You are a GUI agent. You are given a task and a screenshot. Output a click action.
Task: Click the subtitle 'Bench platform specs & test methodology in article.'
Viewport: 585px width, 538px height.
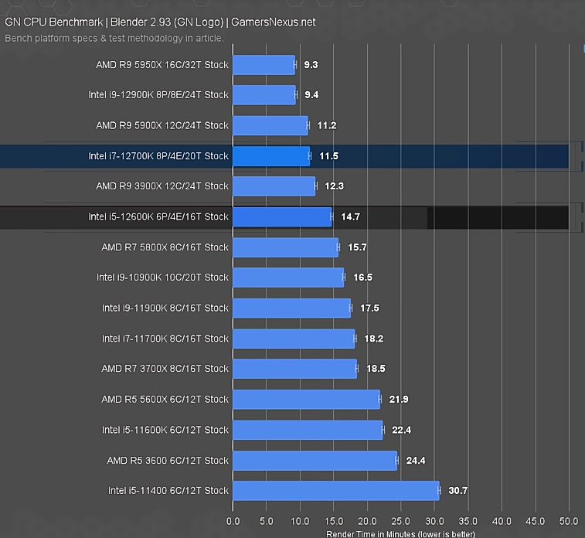click(114, 39)
